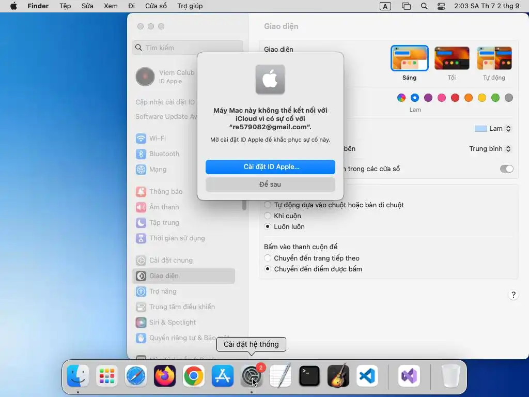
Task: Open Control Center in menu bar
Action: 441,6
